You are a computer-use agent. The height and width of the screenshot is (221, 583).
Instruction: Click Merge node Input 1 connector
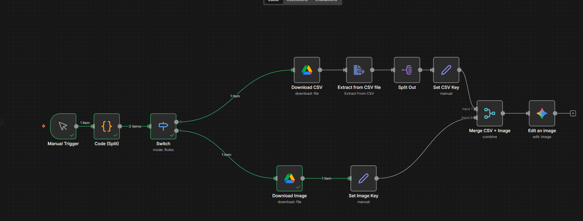476,109
